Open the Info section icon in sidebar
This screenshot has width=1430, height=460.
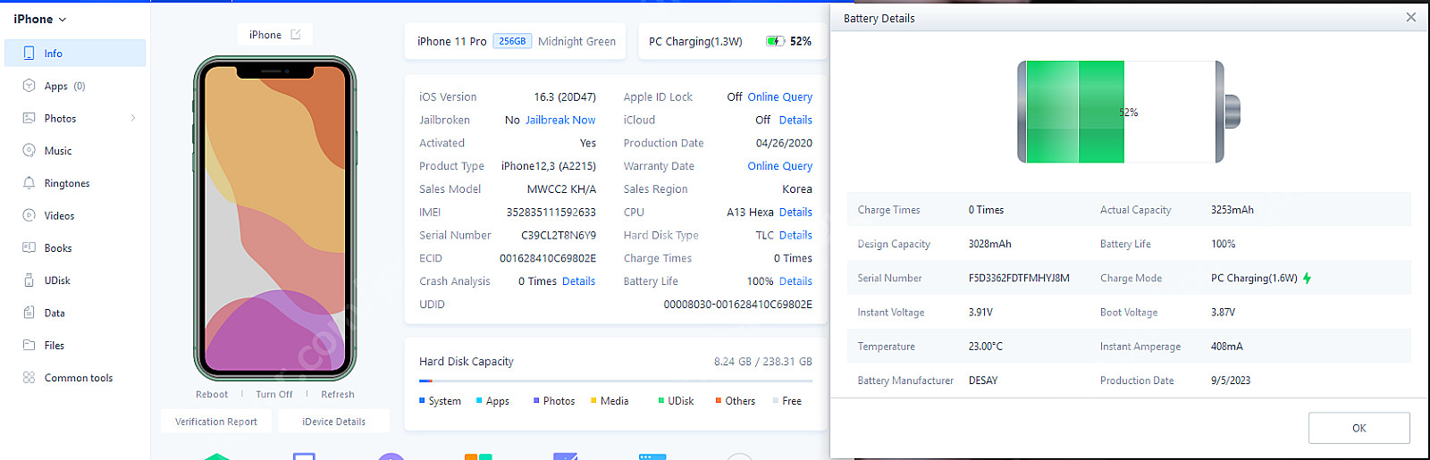pyautogui.click(x=29, y=54)
